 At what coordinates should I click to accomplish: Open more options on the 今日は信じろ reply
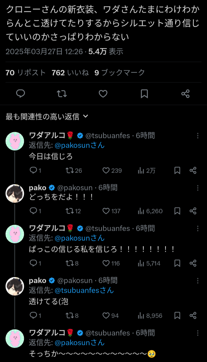pyautogui.click(x=198, y=136)
